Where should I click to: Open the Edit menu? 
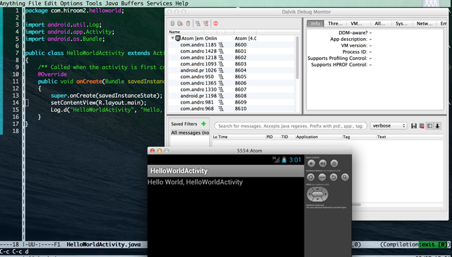(x=50, y=4)
